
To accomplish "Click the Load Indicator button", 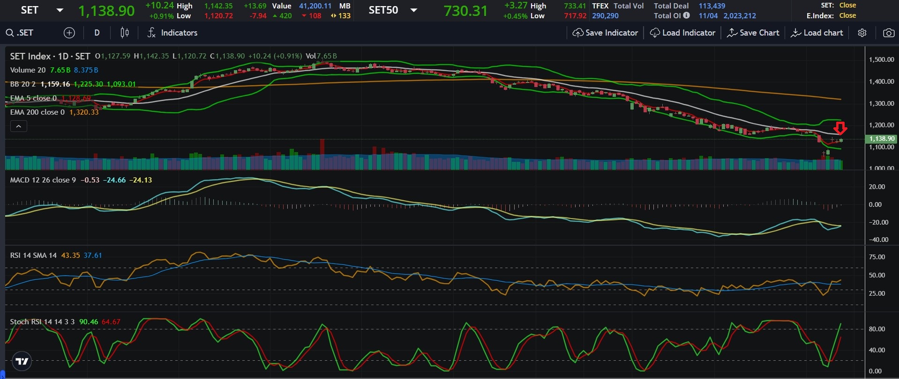I will pos(682,33).
